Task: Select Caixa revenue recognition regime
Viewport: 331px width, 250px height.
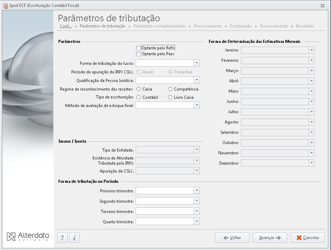Action: [138, 89]
